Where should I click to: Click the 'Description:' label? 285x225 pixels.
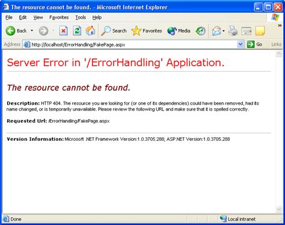coord(23,103)
